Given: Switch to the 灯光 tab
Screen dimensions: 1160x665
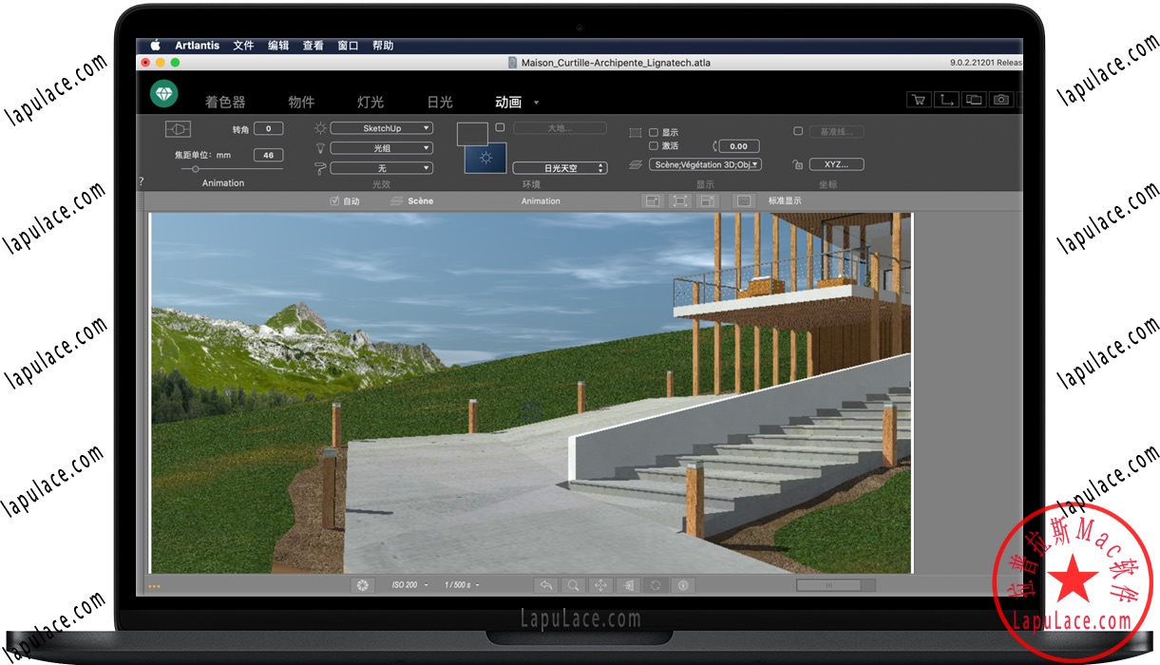Looking at the screenshot, I should 371,102.
